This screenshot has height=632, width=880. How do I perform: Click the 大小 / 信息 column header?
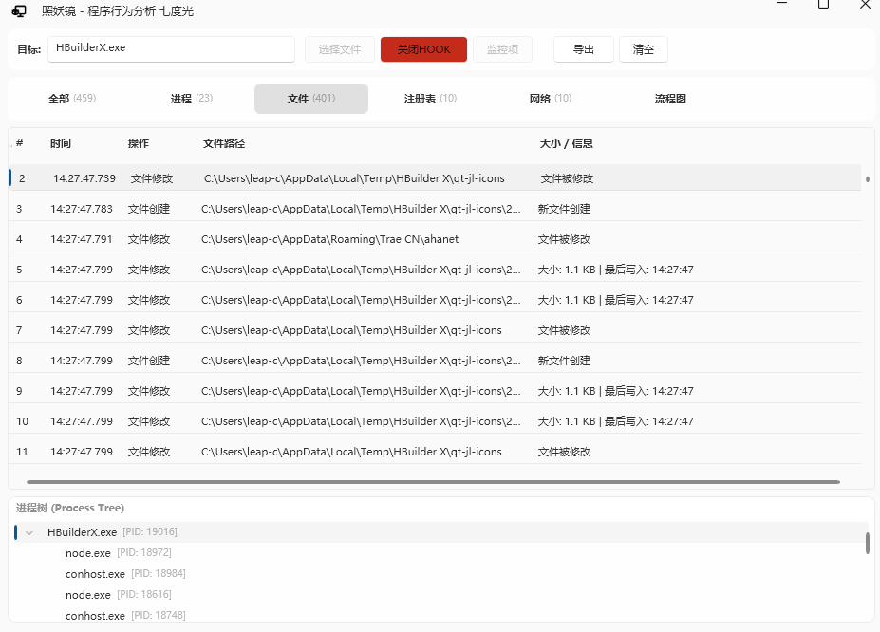point(567,143)
